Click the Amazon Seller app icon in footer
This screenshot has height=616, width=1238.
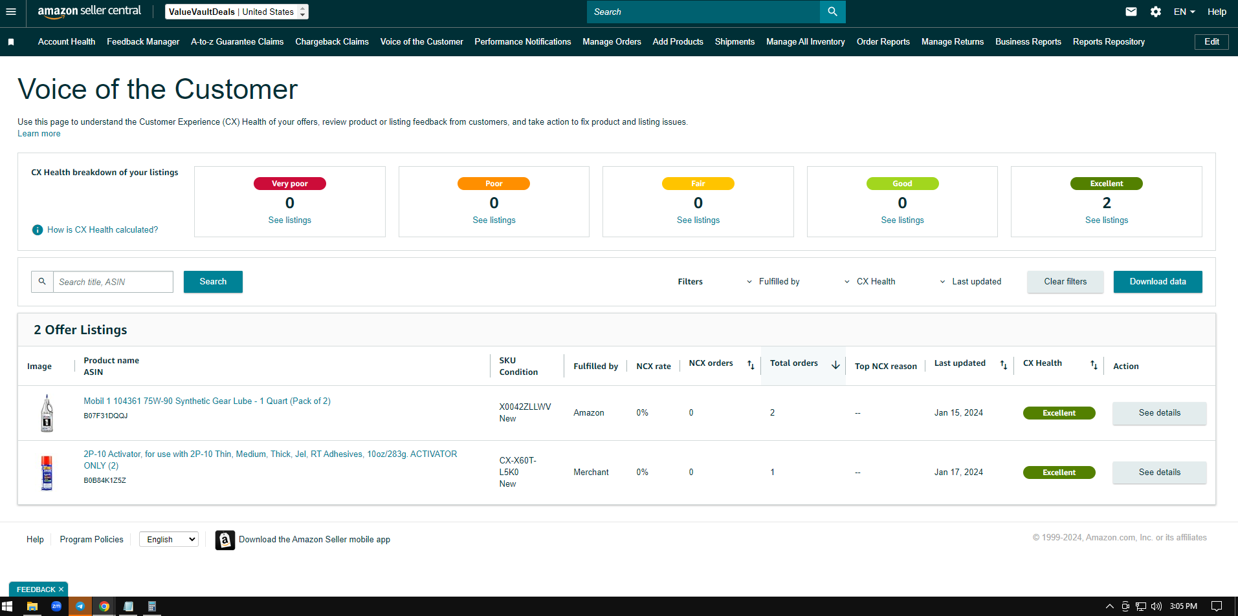pyautogui.click(x=225, y=540)
